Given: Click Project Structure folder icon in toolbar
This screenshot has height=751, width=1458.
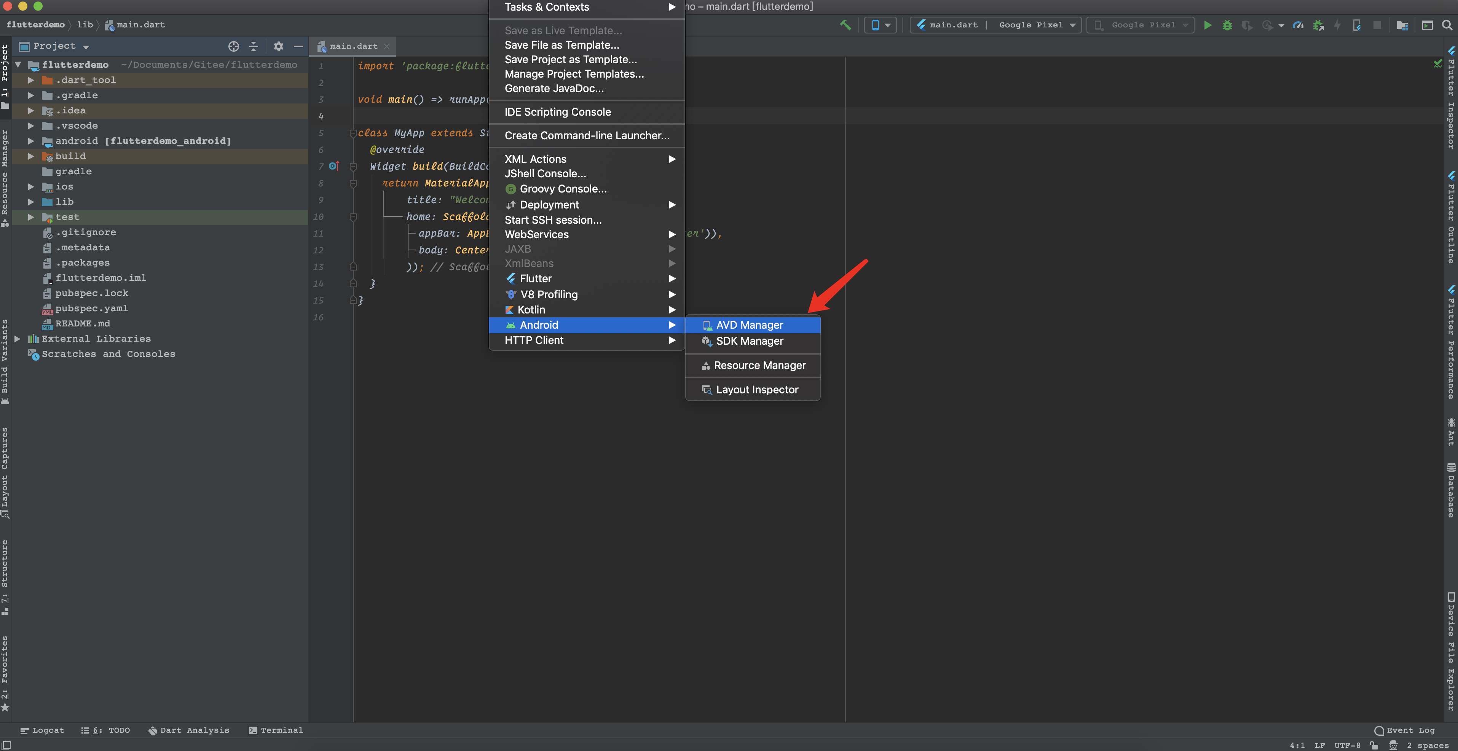Looking at the screenshot, I should tap(1401, 25).
